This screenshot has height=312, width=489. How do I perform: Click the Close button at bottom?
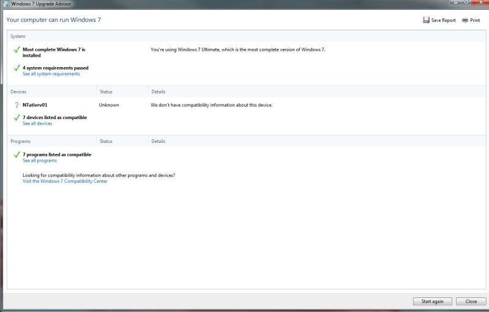coord(471,301)
